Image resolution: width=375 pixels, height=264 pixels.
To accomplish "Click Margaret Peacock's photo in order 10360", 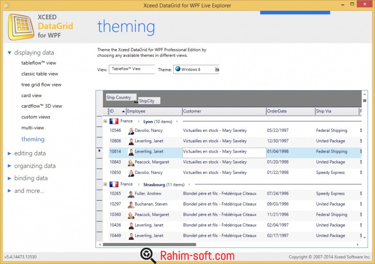I will click(131, 215).
